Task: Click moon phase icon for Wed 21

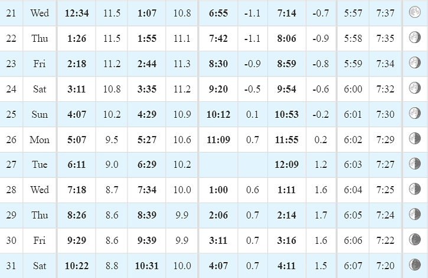Action: [x=414, y=12]
